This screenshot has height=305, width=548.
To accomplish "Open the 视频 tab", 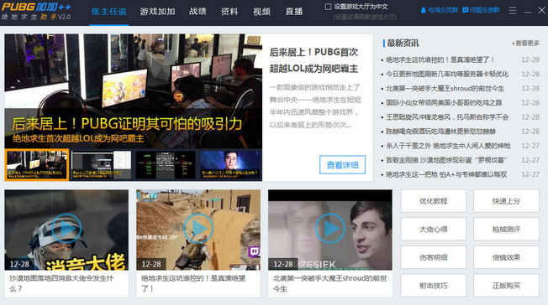I will (261, 12).
